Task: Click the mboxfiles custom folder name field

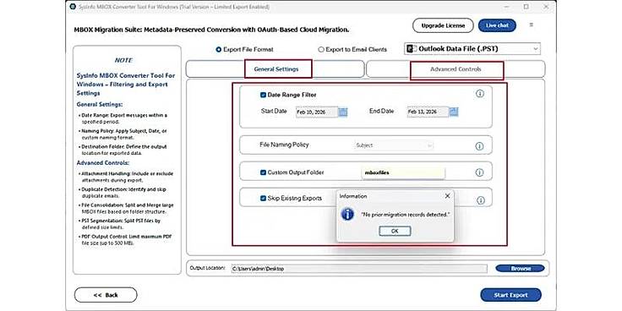Action: [403, 172]
